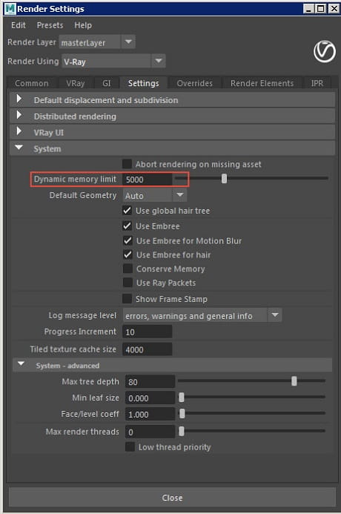The image size is (341, 514).
Task: Open the Help menu
Action: click(x=83, y=25)
